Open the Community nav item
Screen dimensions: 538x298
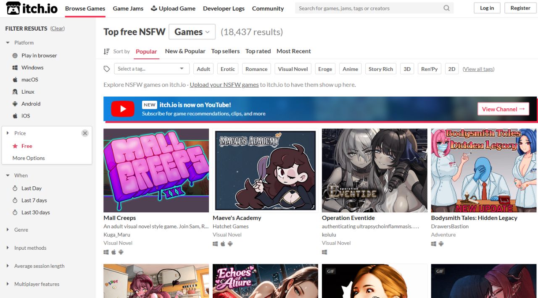coord(268,8)
